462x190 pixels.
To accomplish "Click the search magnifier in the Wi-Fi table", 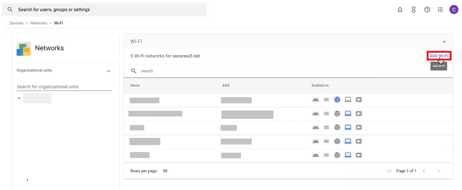I will pyautogui.click(x=134, y=71).
